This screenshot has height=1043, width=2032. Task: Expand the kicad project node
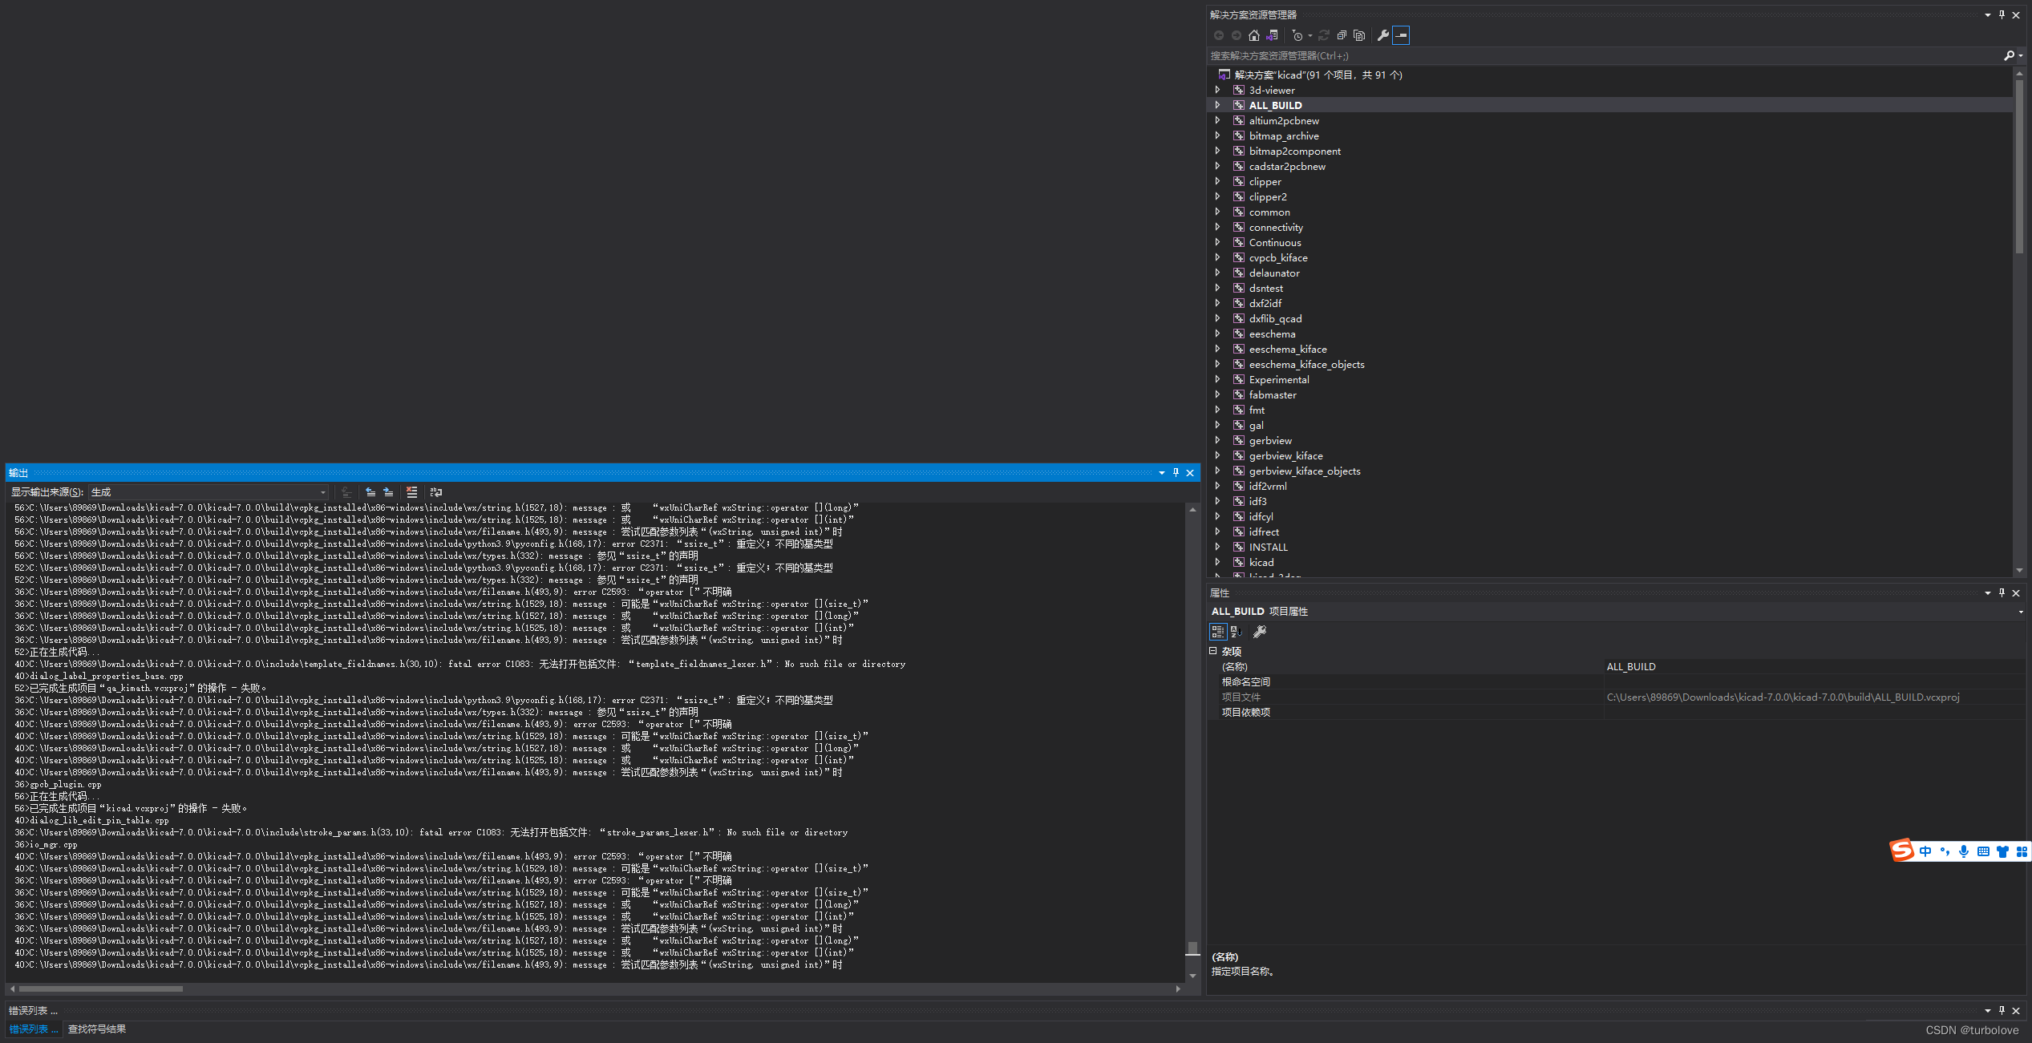click(1217, 562)
